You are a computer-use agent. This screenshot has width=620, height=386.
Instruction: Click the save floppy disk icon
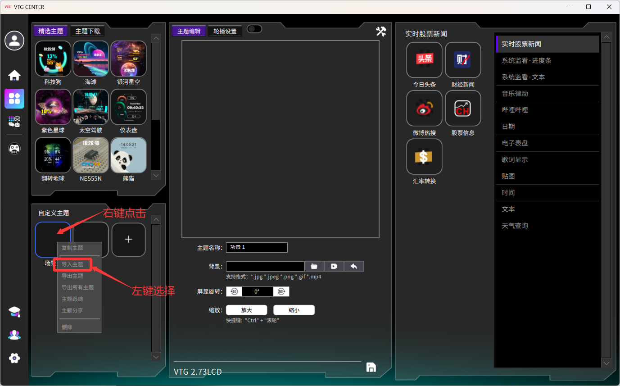(371, 367)
